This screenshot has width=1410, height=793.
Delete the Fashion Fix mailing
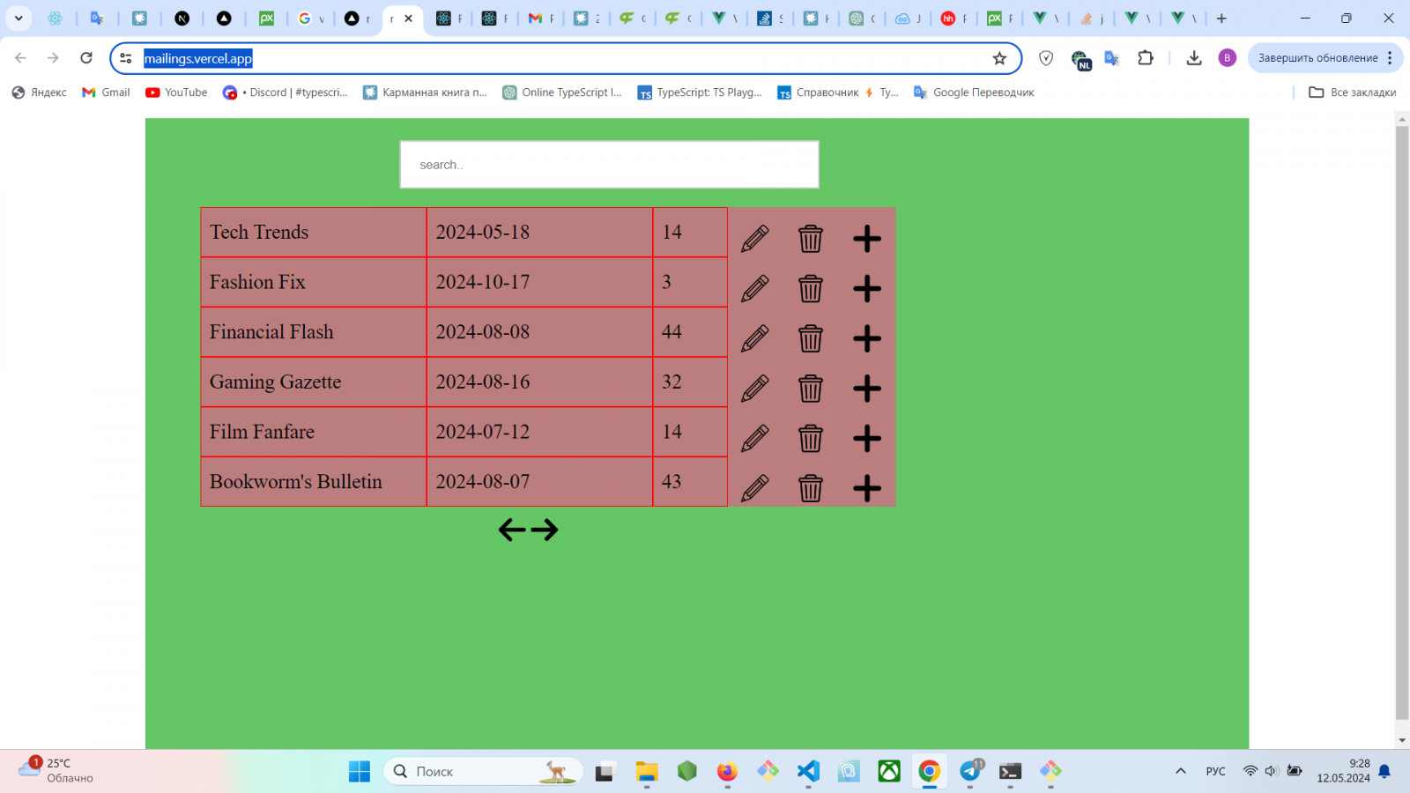811,288
